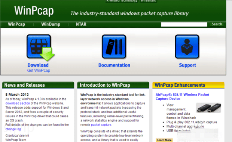Open the Documentation text link

click(x=114, y=65)
